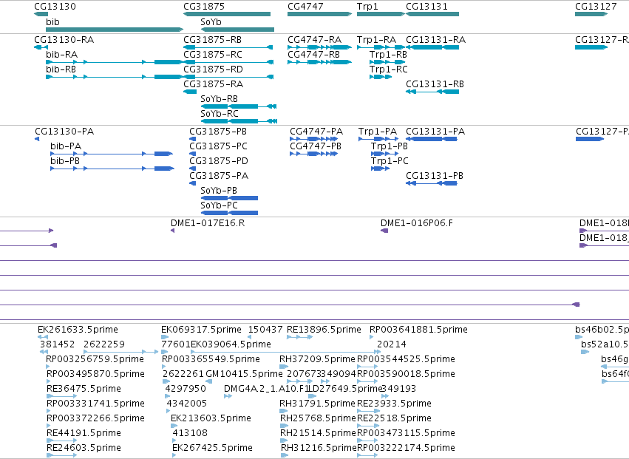Viewport: 629px width, 459px height.
Task: Open the CG4747-RB transcript label
Action: click(313, 55)
